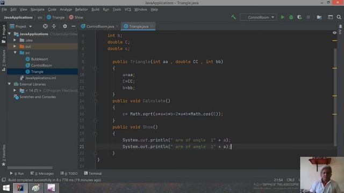Toggle the reader mode eye icon in the editor
This screenshot has height=193, width=344.
[334, 33]
